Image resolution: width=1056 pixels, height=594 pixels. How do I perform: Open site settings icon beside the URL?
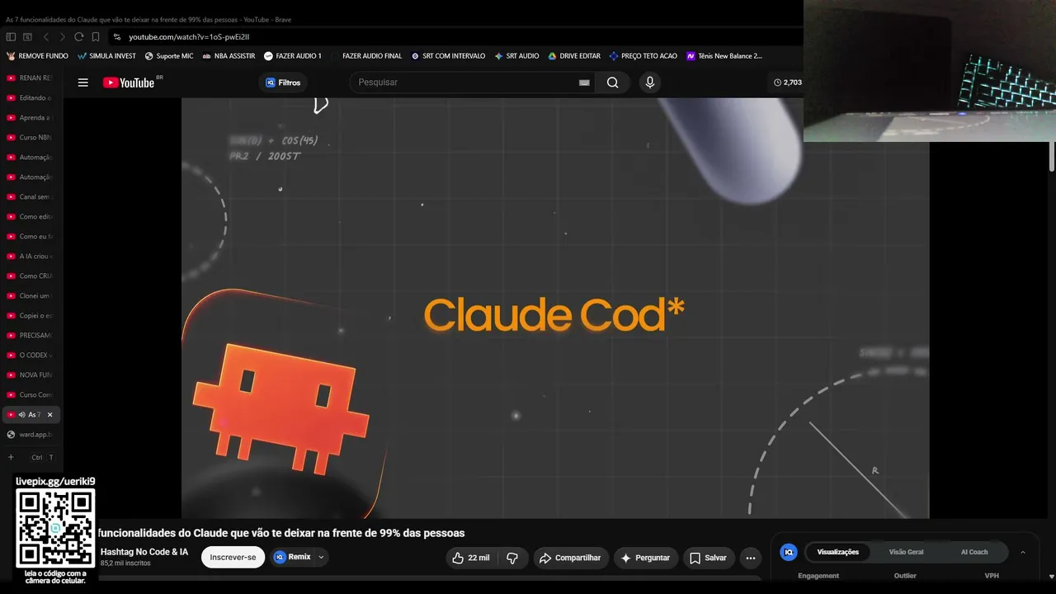[x=117, y=37]
